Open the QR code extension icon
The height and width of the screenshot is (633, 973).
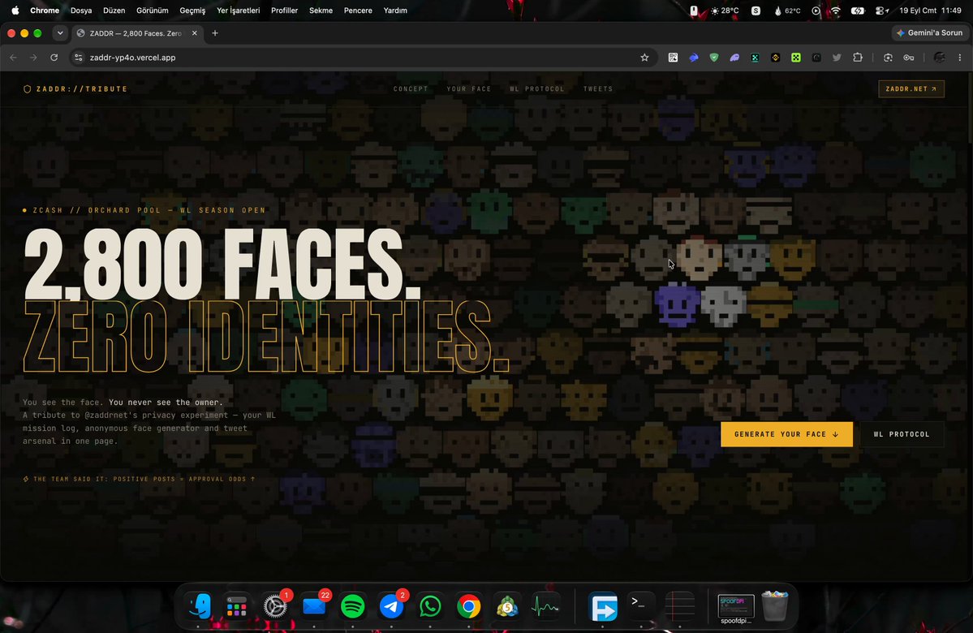click(674, 58)
